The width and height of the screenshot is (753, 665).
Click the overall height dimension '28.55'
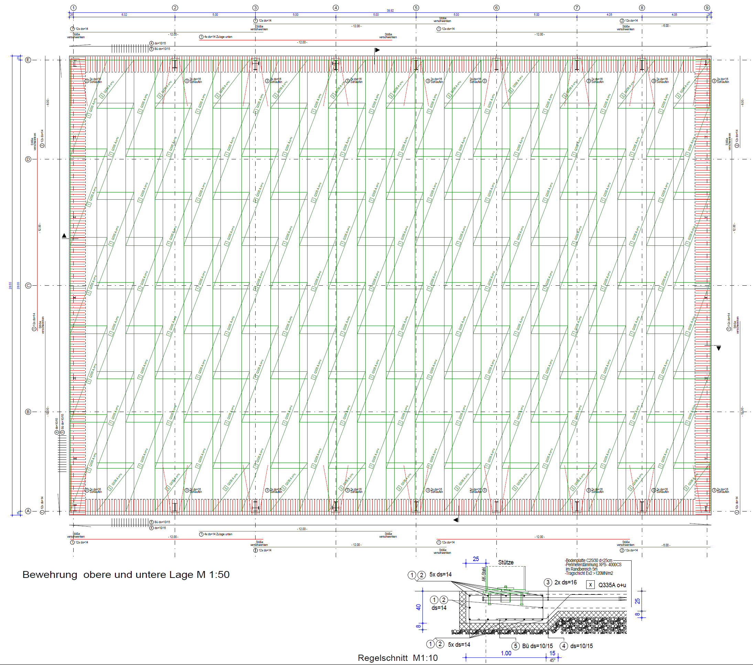pyautogui.click(x=10, y=286)
